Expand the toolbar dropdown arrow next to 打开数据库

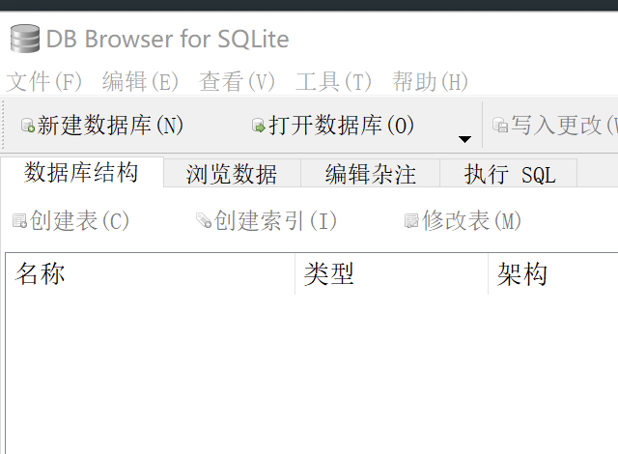(x=464, y=139)
